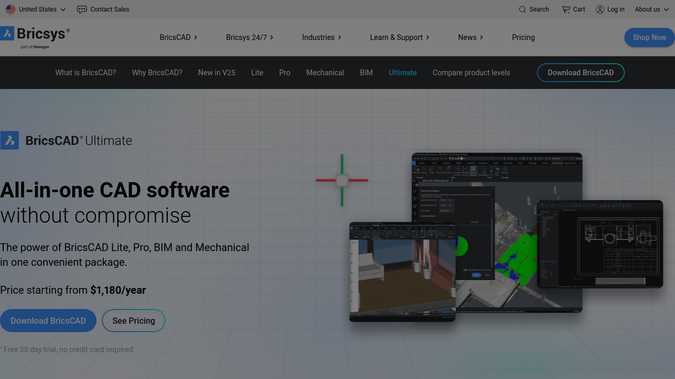
Task: Expand the United States region dropdown
Action: tap(36, 9)
